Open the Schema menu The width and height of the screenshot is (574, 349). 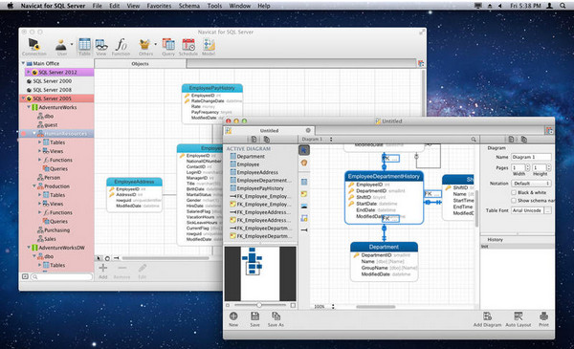pos(188,6)
